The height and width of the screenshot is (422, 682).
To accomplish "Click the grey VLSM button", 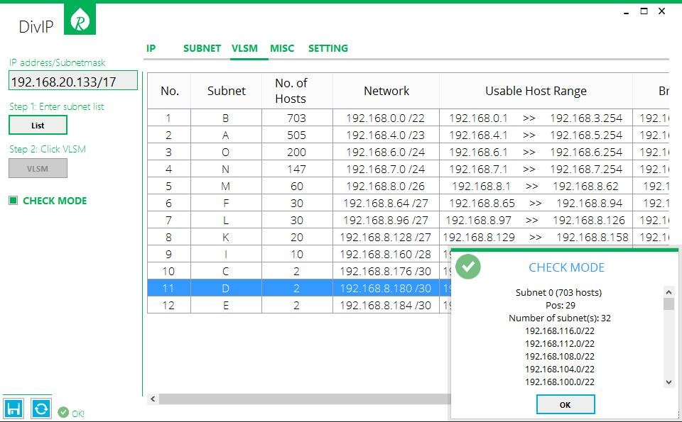I will click(38, 169).
